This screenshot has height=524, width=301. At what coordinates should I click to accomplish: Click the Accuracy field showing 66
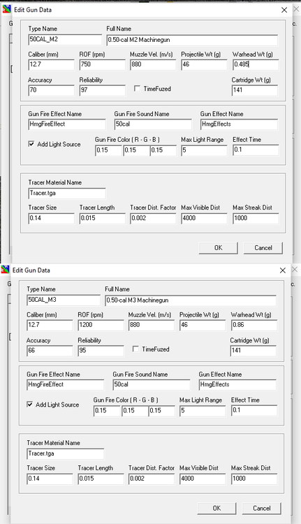(50, 351)
